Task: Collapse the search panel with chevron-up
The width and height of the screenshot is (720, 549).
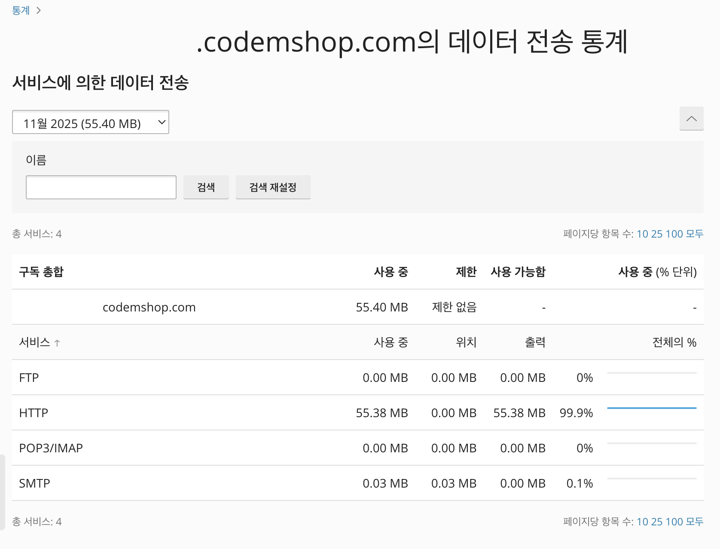Action: point(691,119)
